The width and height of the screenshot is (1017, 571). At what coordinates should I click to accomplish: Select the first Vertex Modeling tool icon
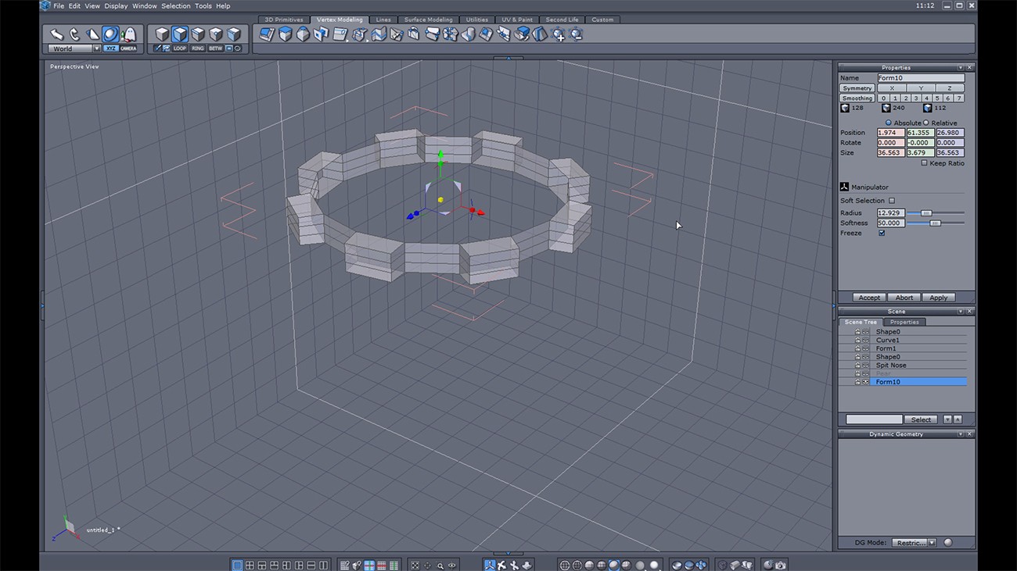click(x=268, y=34)
